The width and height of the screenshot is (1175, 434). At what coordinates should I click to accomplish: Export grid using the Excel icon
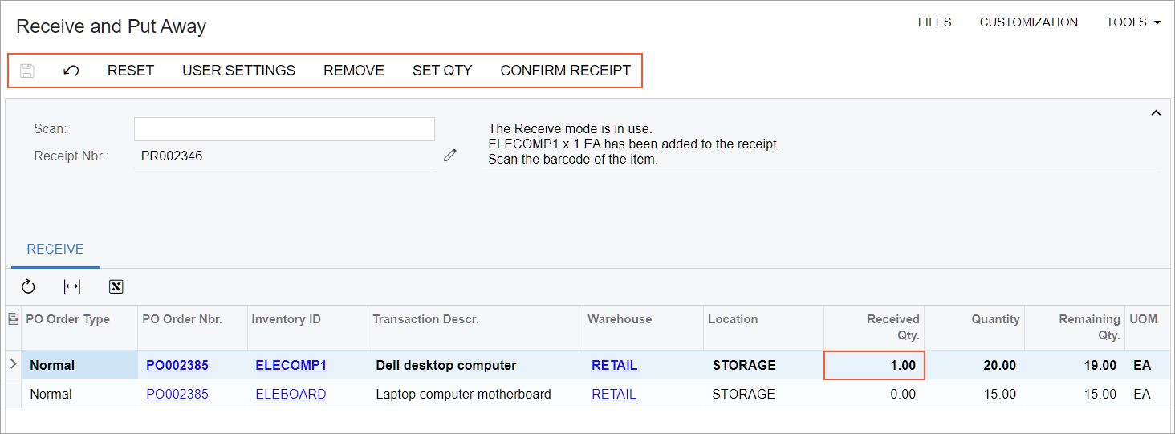coord(116,286)
